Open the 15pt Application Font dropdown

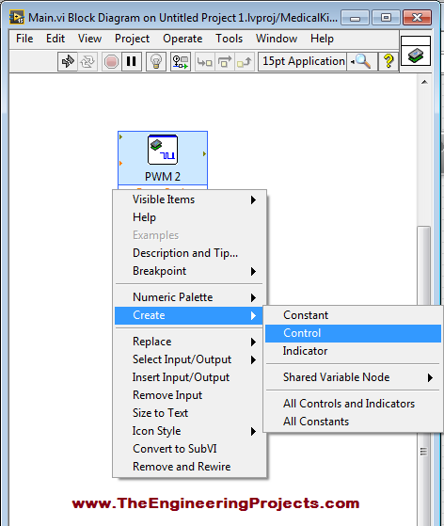tap(302, 61)
